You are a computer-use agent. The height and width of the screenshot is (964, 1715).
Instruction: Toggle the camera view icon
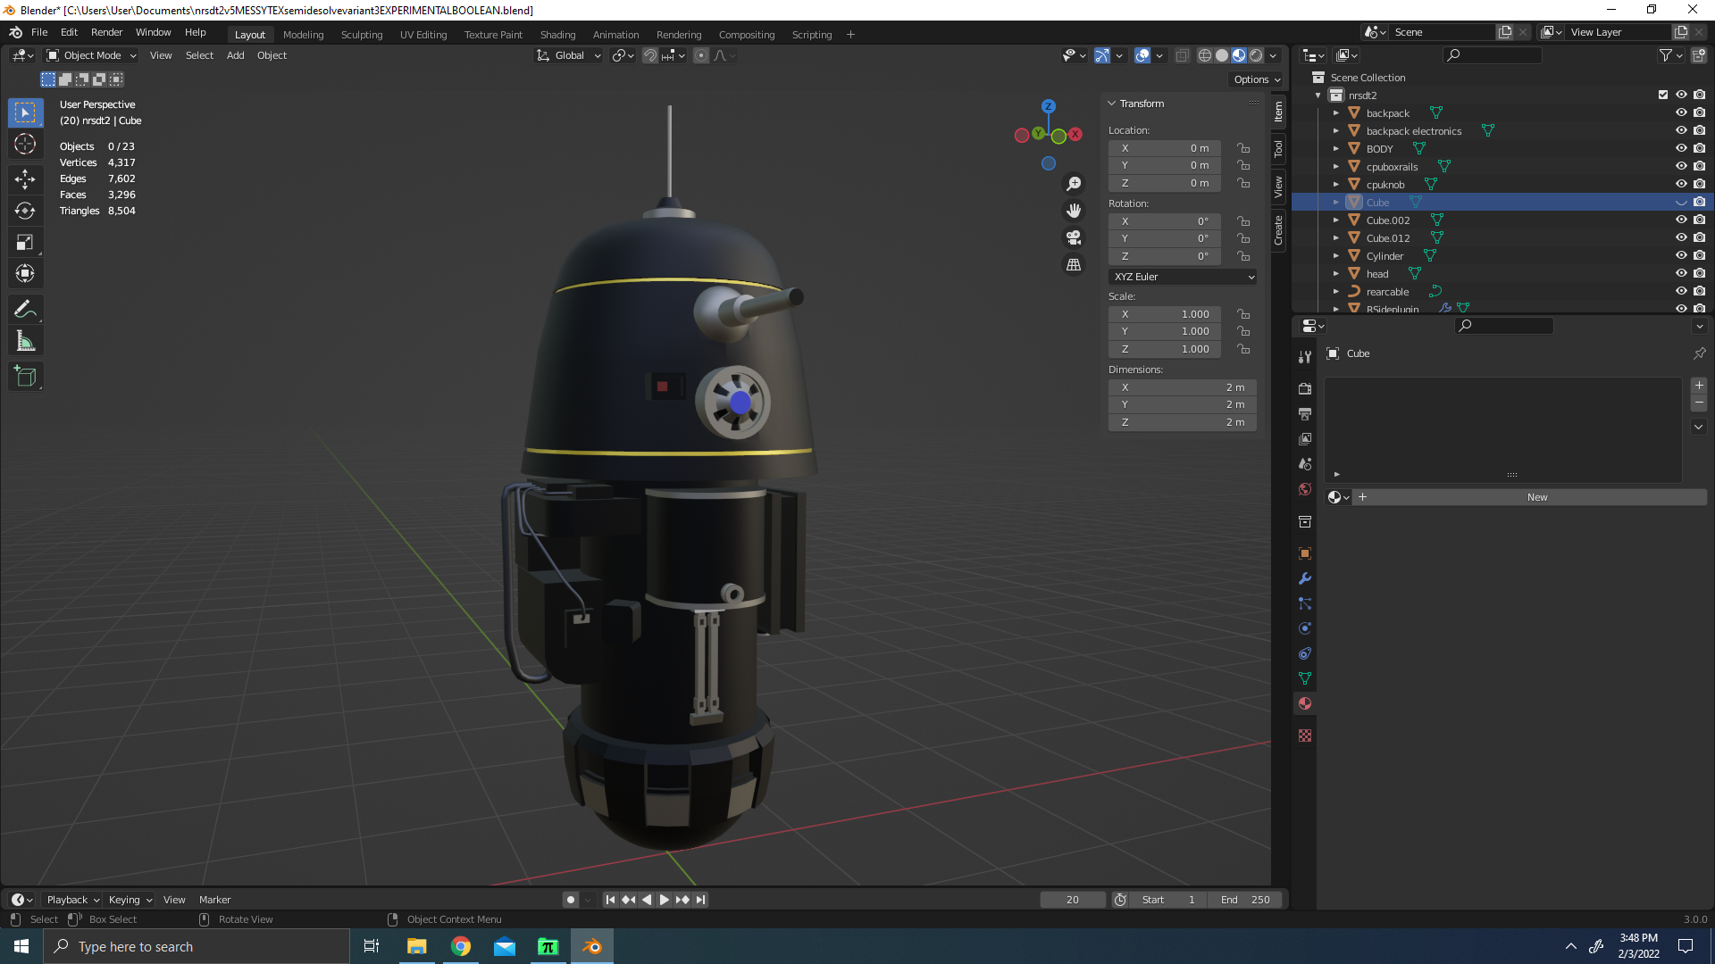[1074, 237]
